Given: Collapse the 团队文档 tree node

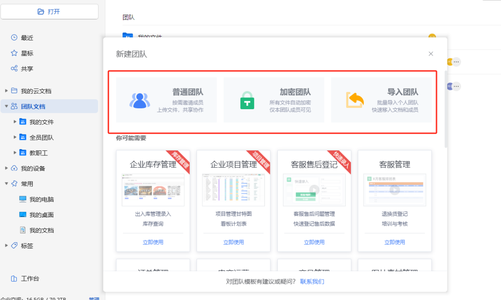Looking at the screenshot, I should tap(6, 106).
